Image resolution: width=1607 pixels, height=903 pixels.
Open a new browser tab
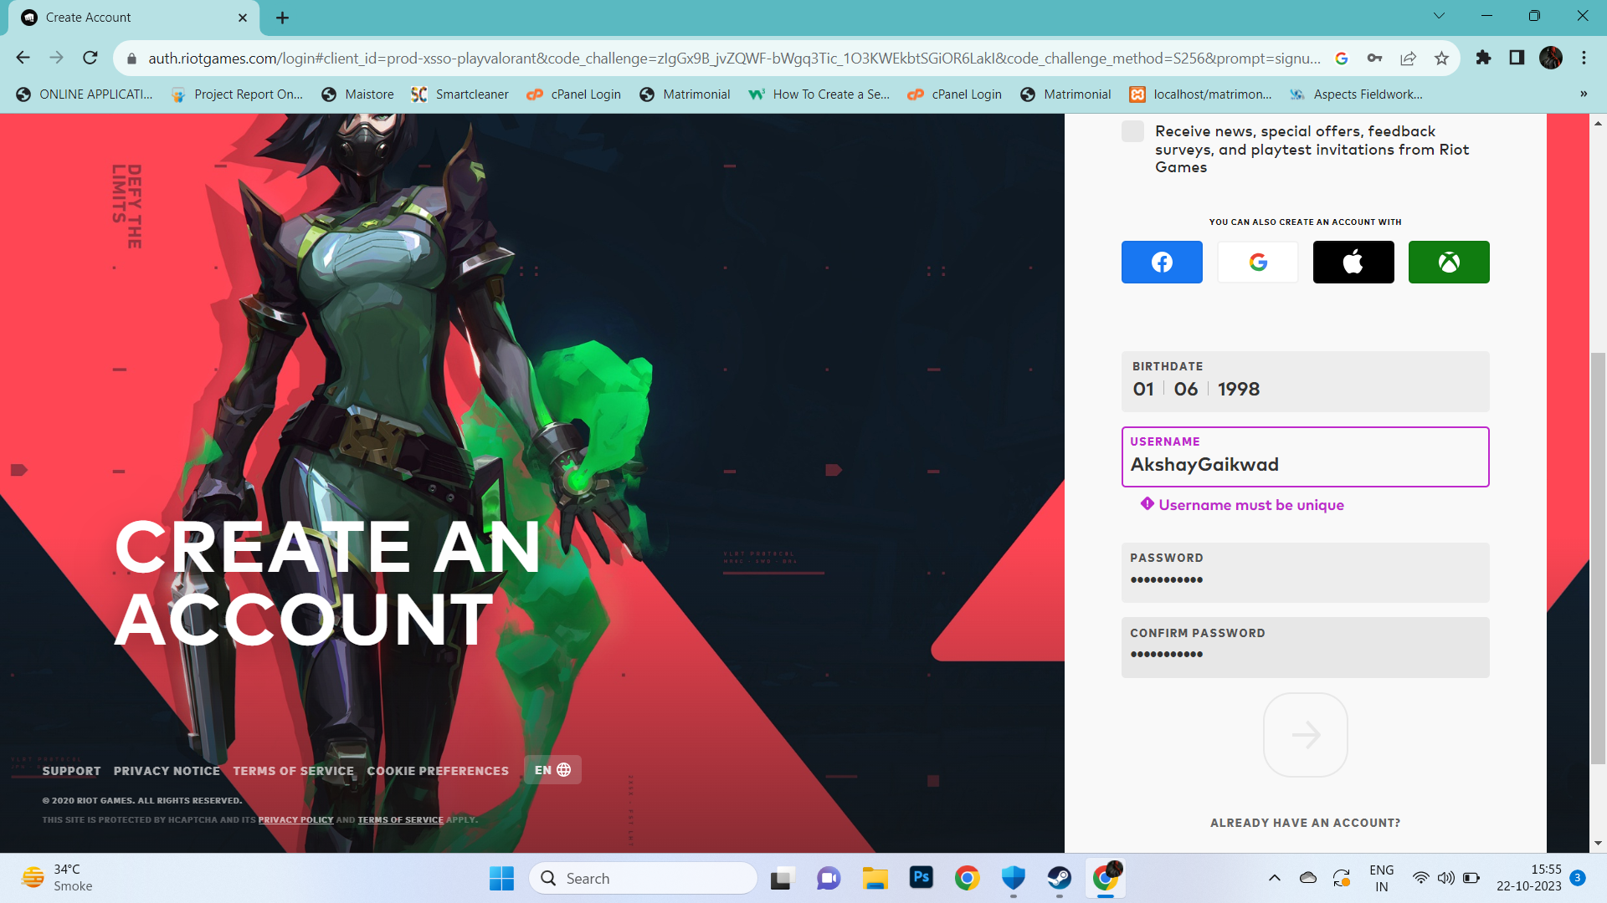(x=282, y=18)
